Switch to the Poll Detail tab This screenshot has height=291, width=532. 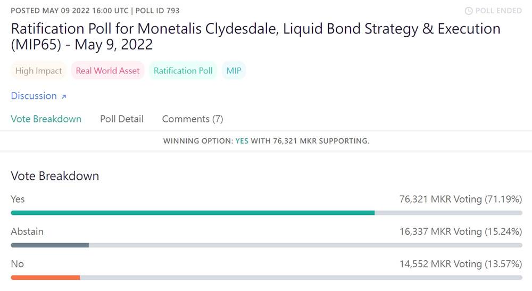pos(122,119)
